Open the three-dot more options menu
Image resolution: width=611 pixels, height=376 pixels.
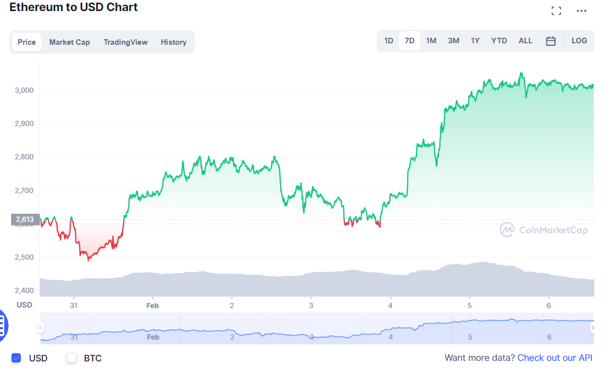[x=581, y=11]
